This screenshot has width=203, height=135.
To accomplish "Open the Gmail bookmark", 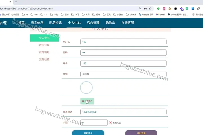I will [x=160, y=14].
